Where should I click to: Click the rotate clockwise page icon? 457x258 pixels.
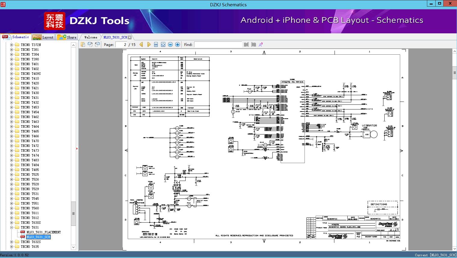[97, 44]
